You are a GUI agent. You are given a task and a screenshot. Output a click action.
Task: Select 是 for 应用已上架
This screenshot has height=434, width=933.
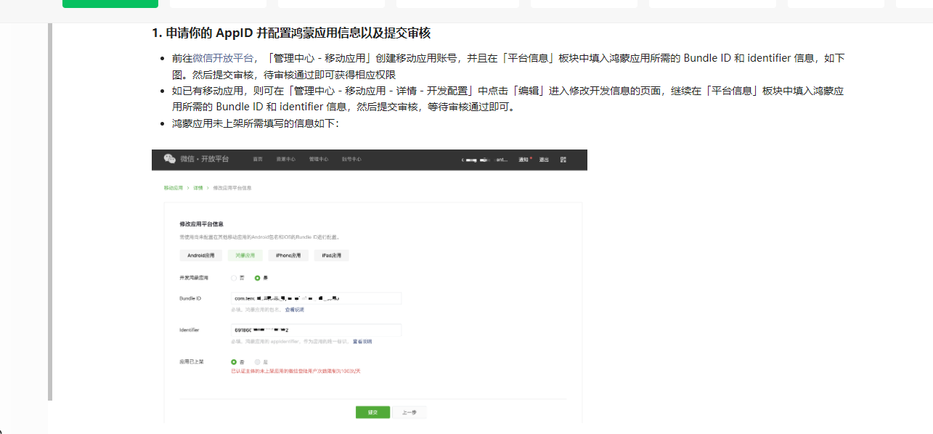point(257,361)
